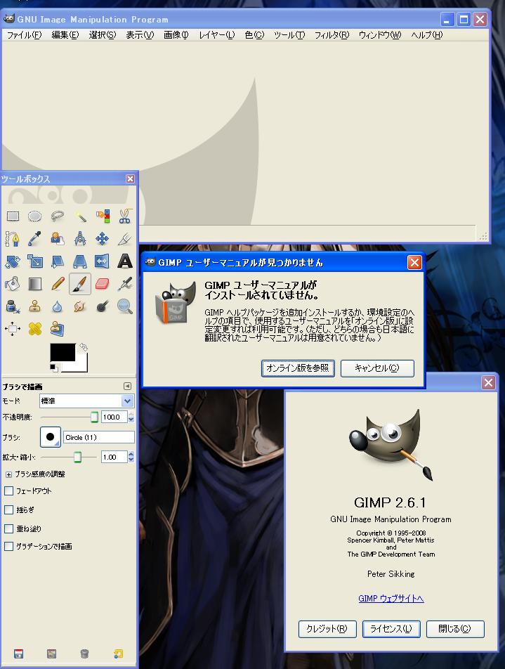Select the Clone stamp tool
The height and width of the screenshot is (669, 505).
coord(35,306)
